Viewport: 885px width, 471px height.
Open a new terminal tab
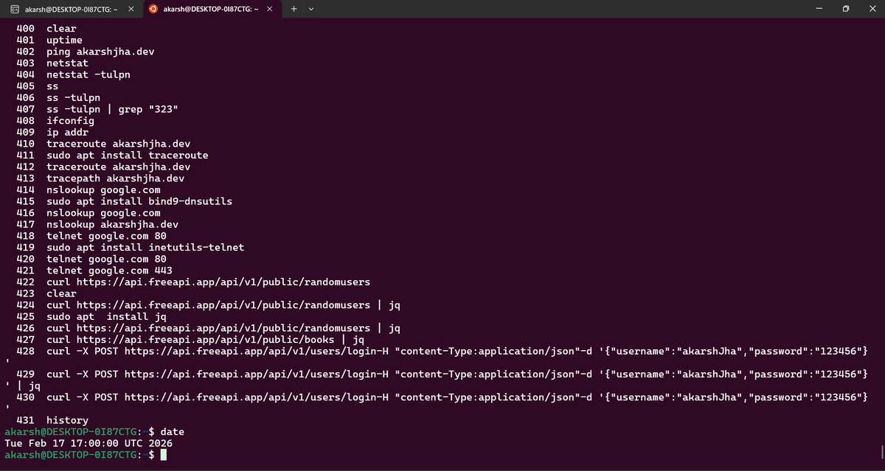tap(294, 10)
